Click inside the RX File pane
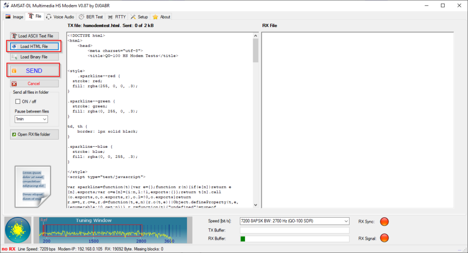The height and width of the screenshot is (253, 468). (357, 120)
